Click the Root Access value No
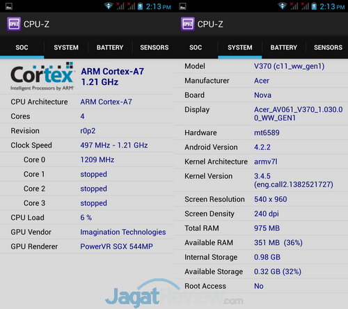This screenshot has height=309, width=348. [259, 286]
